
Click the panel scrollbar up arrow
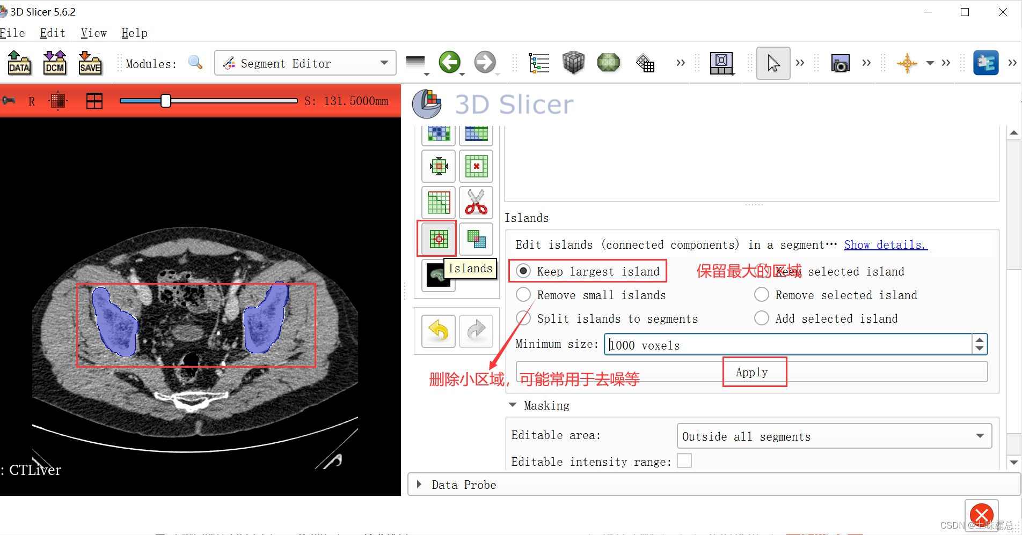pos(1013,133)
